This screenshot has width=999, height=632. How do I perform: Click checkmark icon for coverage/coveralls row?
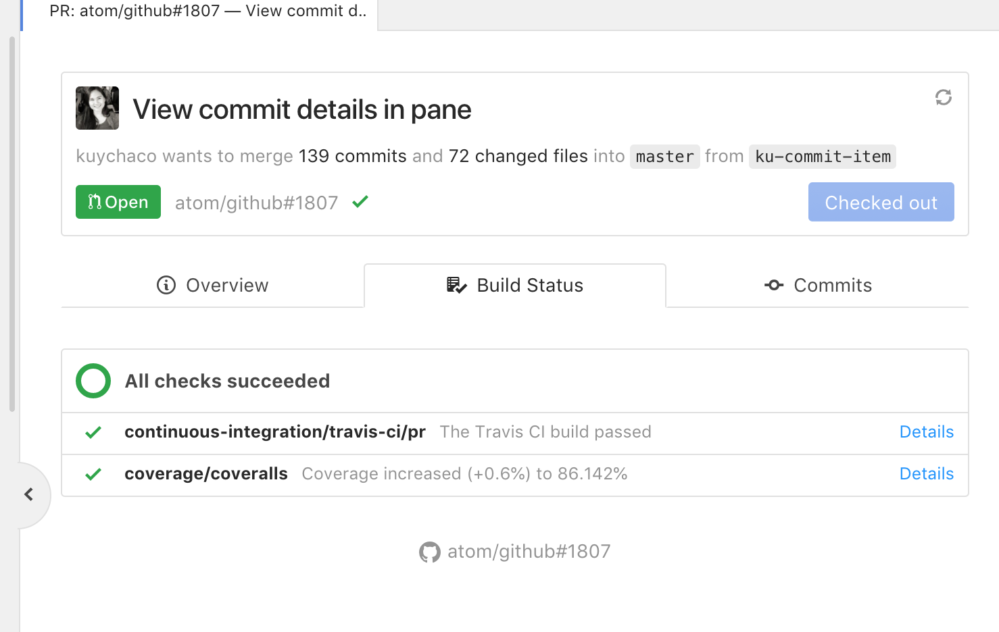(x=93, y=474)
